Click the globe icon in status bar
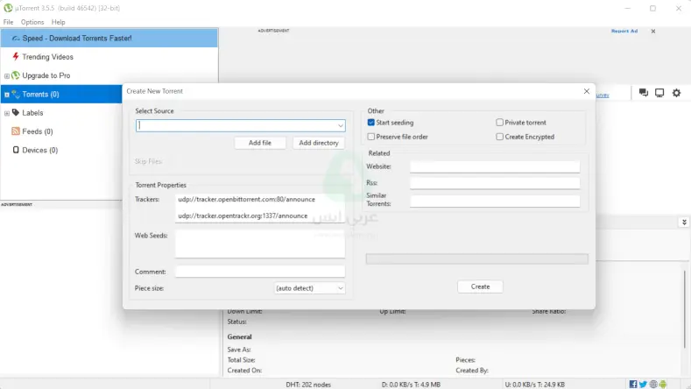The image size is (691, 389). [654, 384]
